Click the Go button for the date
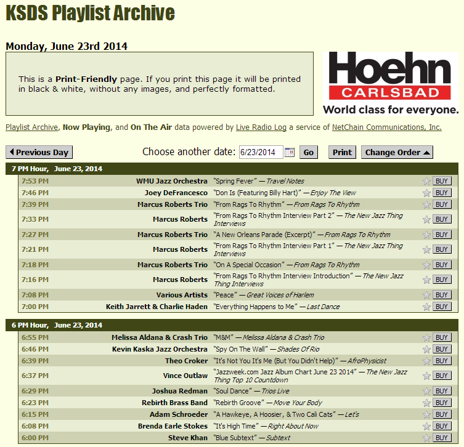Screen dimensions: 464x447 click(x=308, y=152)
